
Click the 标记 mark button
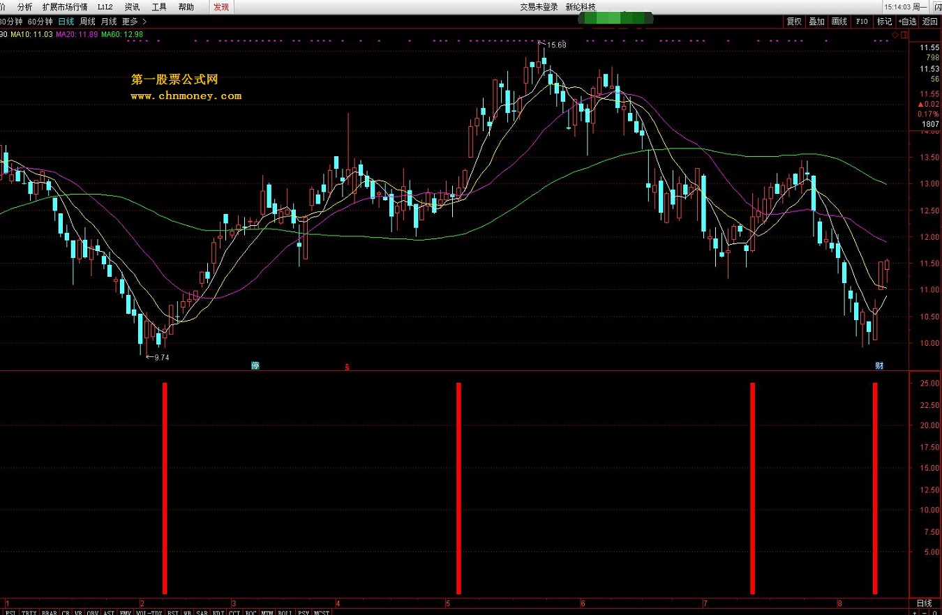coord(885,22)
